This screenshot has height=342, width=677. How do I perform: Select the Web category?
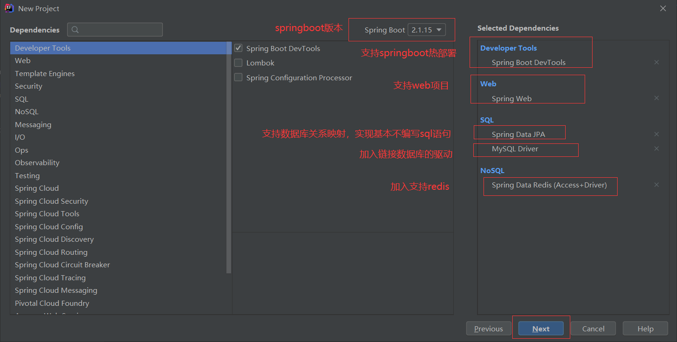point(118,60)
